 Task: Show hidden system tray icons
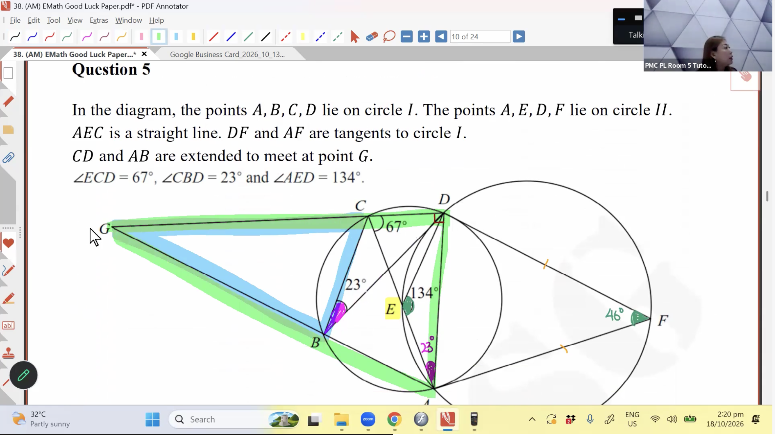tap(532, 419)
